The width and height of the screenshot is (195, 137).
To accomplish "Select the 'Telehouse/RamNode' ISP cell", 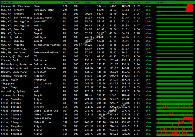I will 46,53.
